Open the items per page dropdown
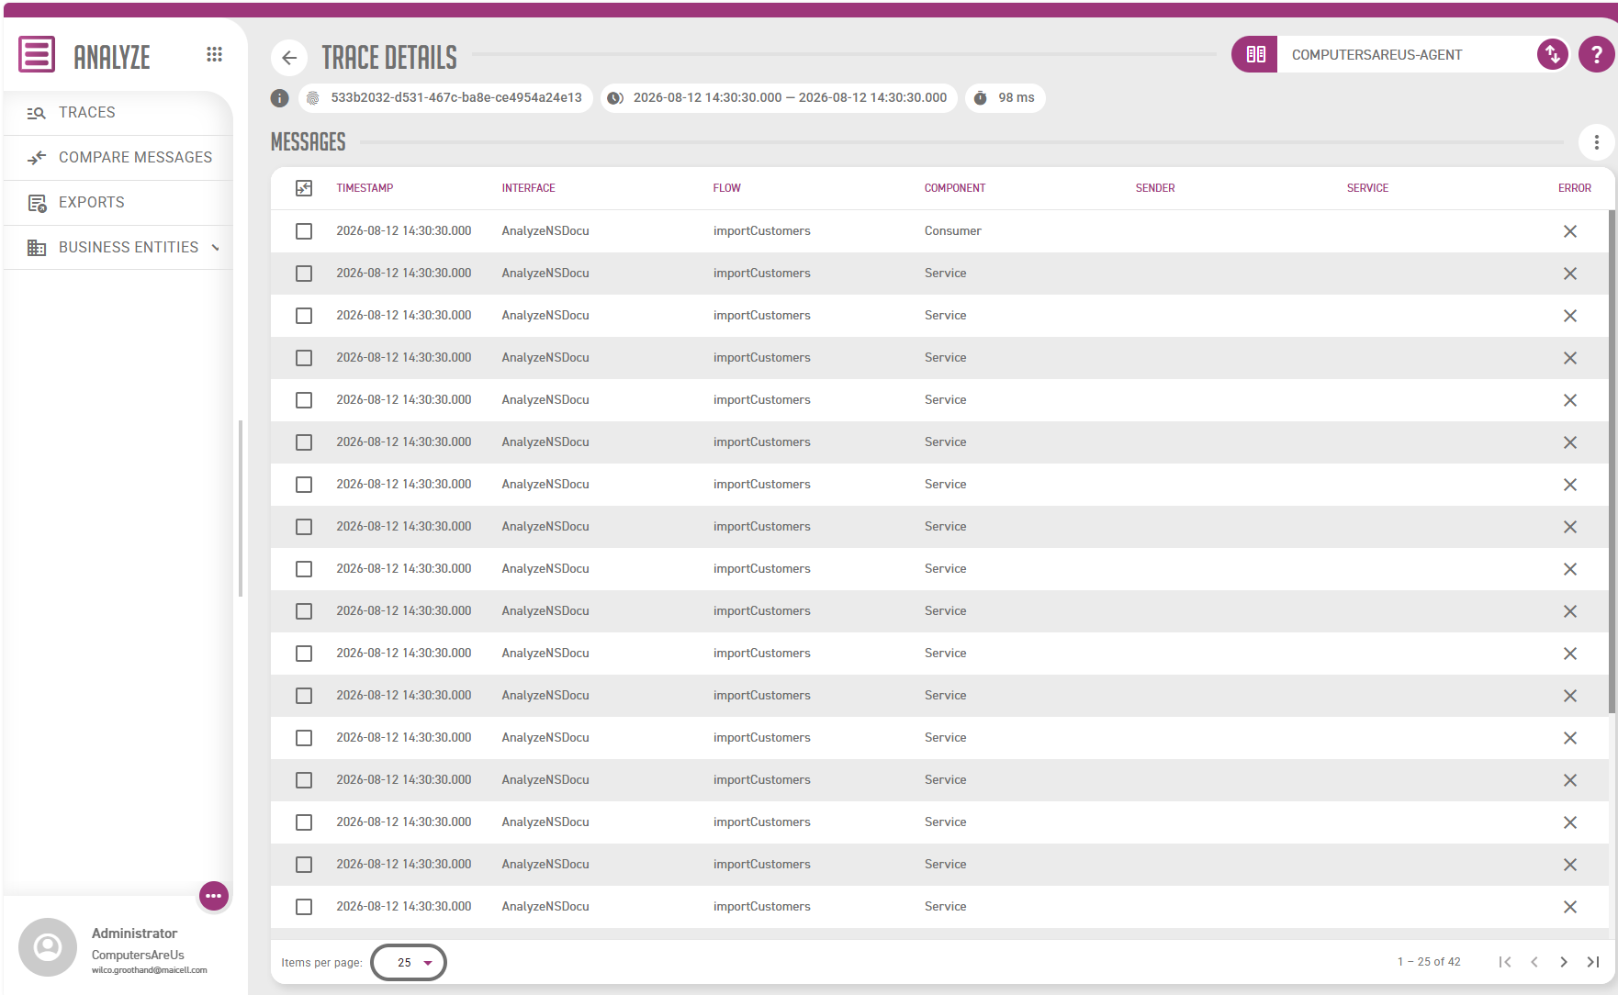The height and width of the screenshot is (995, 1618). point(409,962)
